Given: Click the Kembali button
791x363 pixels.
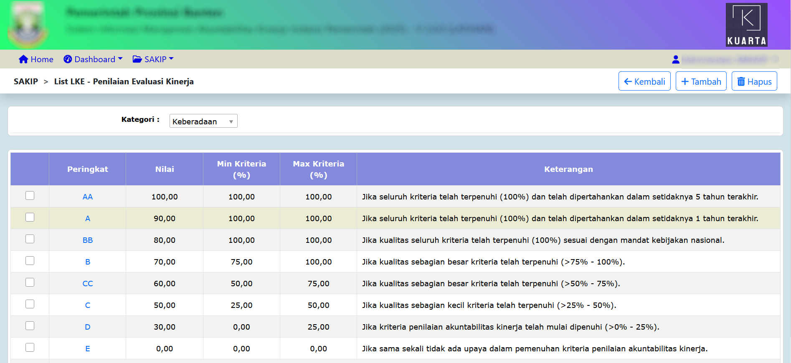Looking at the screenshot, I should pos(644,81).
